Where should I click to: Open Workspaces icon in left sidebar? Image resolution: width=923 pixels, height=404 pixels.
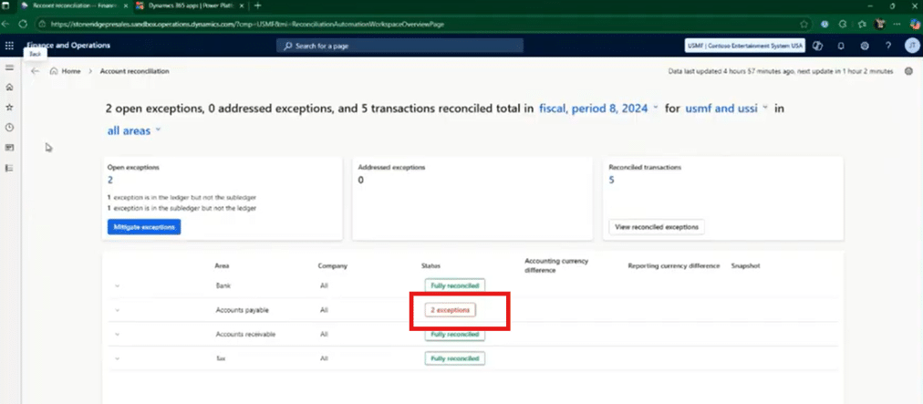(x=9, y=148)
